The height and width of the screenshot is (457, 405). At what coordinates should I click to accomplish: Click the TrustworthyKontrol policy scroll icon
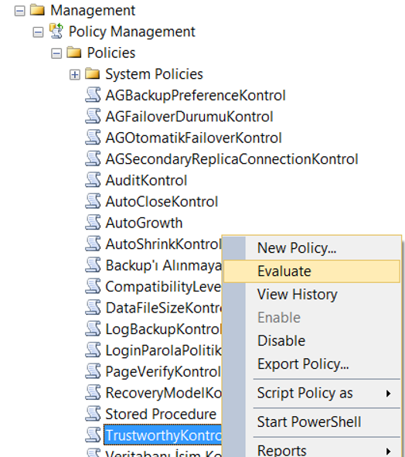pyautogui.click(x=93, y=435)
